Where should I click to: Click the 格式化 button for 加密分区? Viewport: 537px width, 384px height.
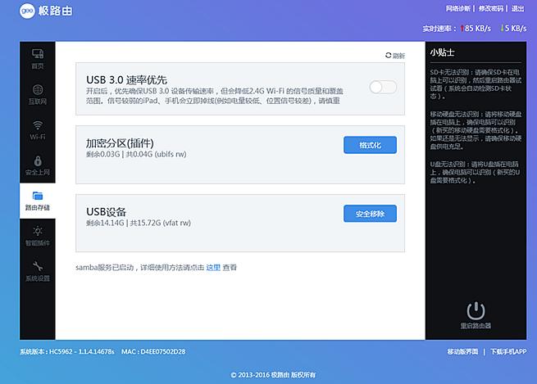(371, 145)
